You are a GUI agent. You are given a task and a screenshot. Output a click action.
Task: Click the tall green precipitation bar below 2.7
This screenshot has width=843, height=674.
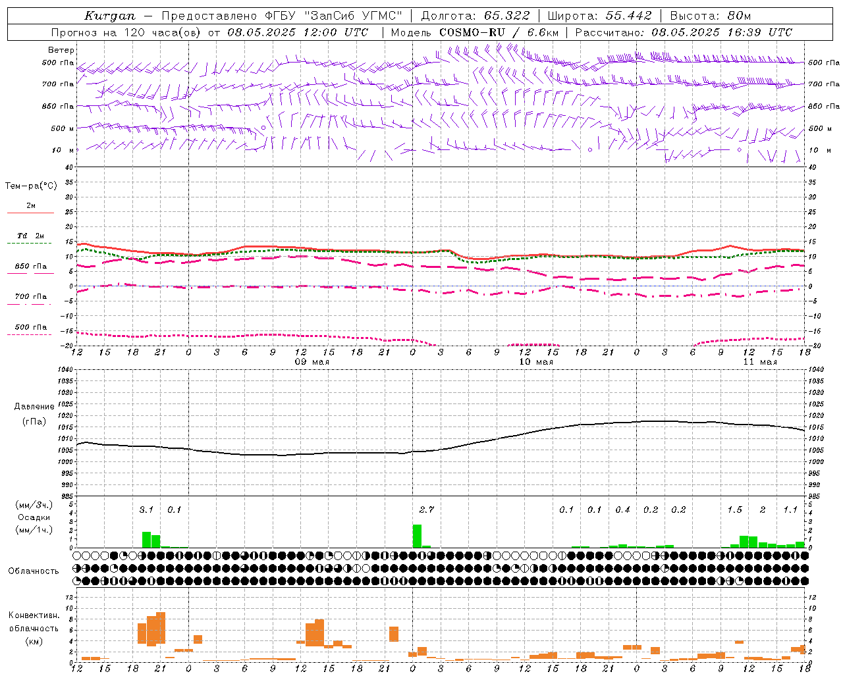click(417, 536)
